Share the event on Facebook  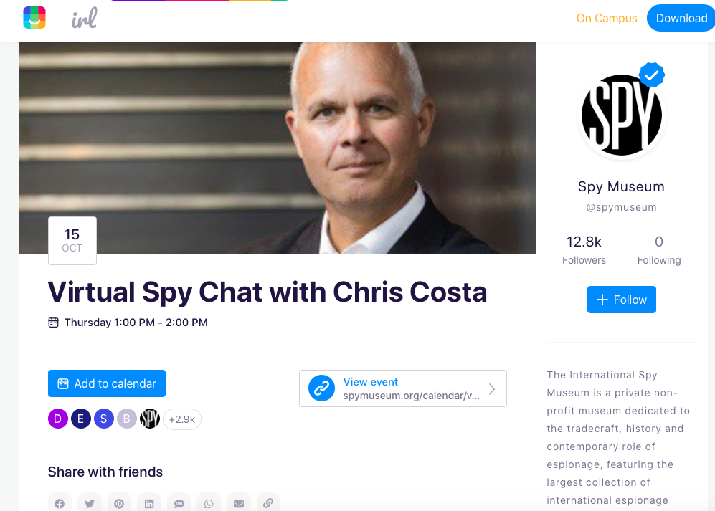60,503
